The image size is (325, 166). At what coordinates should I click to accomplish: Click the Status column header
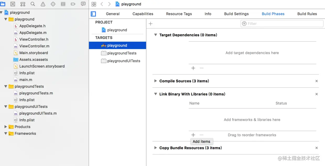click(x=281, y=103)
